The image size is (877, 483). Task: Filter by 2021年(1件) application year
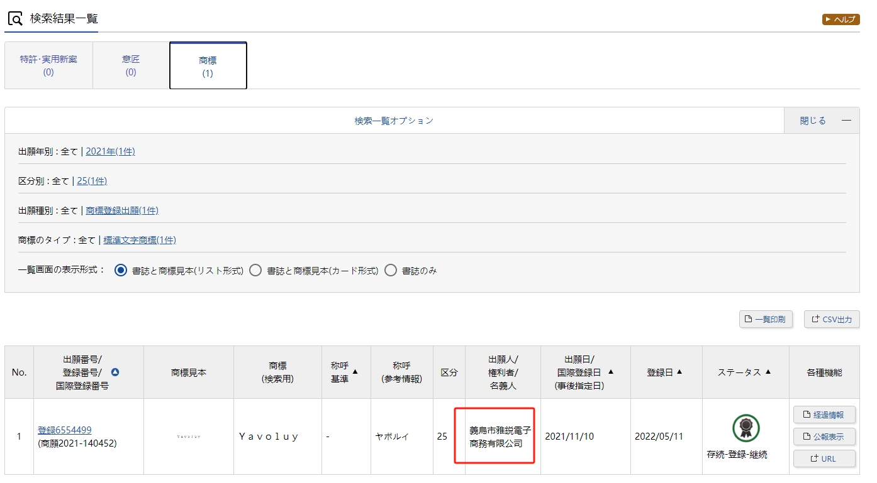pos(110,151)
